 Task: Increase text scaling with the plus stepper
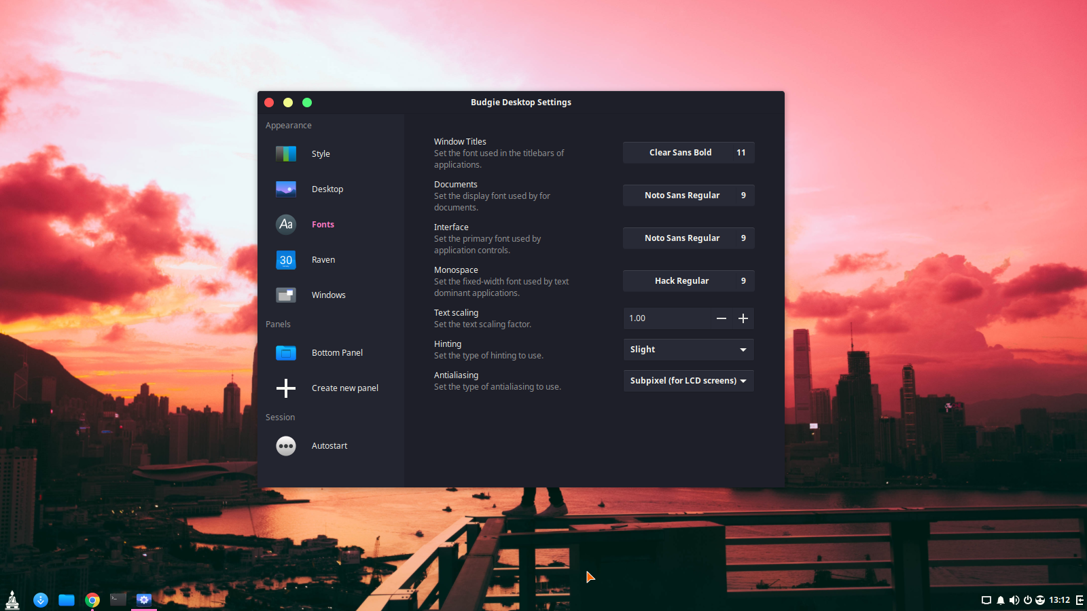click(743, 318)
